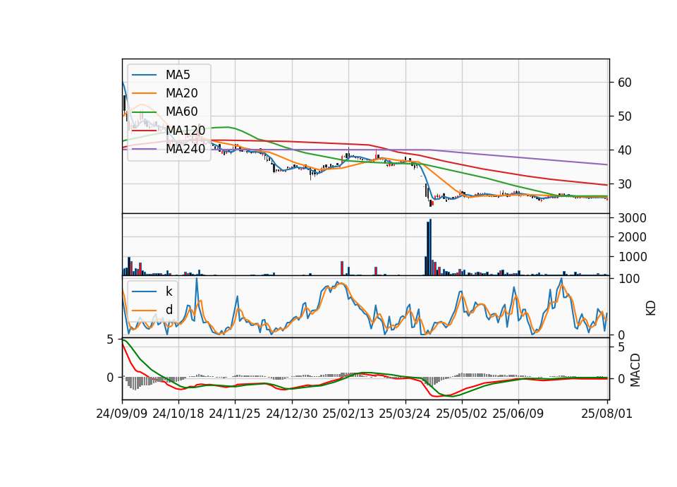The width and height of the screenshot is (677, 487).
Task: Click the tallest volume bar spike
Action: click(x=430, y=247)
